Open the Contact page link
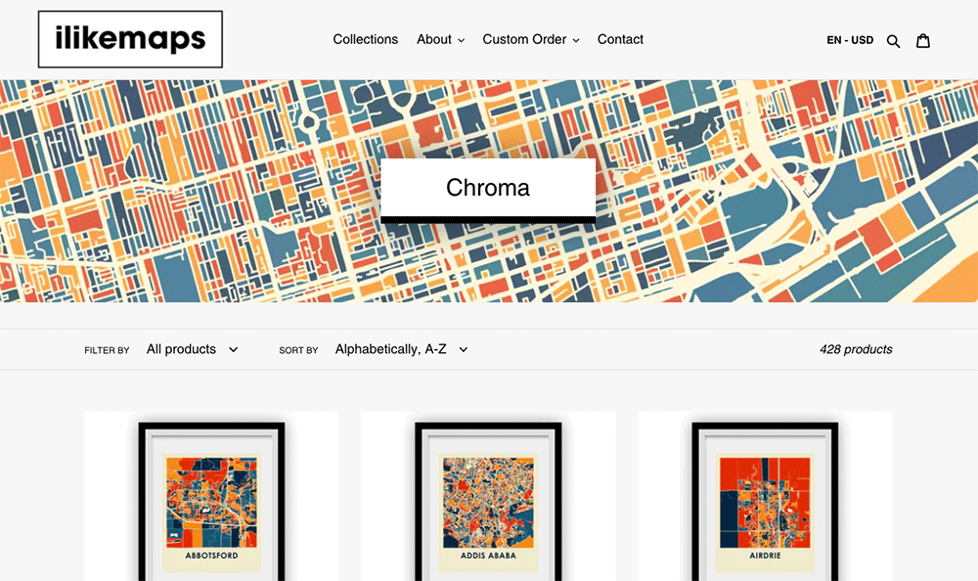This screenshot has width=978, height=581. point(620,39)
